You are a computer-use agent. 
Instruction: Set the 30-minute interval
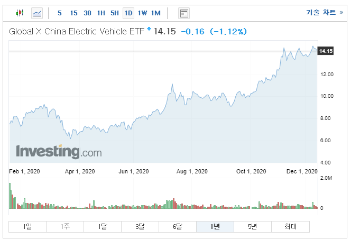click(88, 13)
